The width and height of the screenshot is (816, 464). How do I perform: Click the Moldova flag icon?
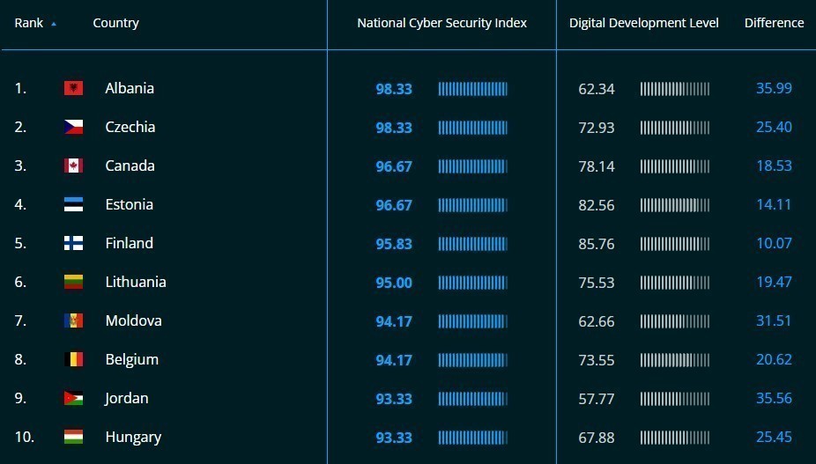point(73,320)
